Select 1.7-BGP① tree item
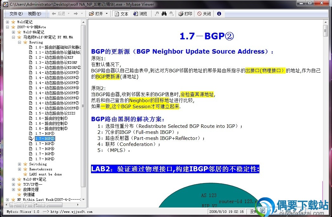The image size is (332, 217). click(x=45, y=134)
